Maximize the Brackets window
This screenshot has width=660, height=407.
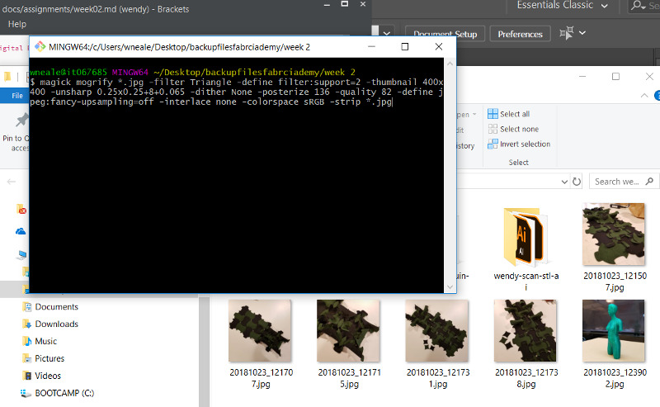pyautogui.click(x=344, y=4)
